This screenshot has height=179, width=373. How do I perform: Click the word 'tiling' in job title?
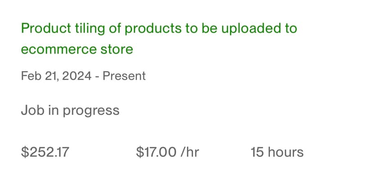tap(90, 29)
